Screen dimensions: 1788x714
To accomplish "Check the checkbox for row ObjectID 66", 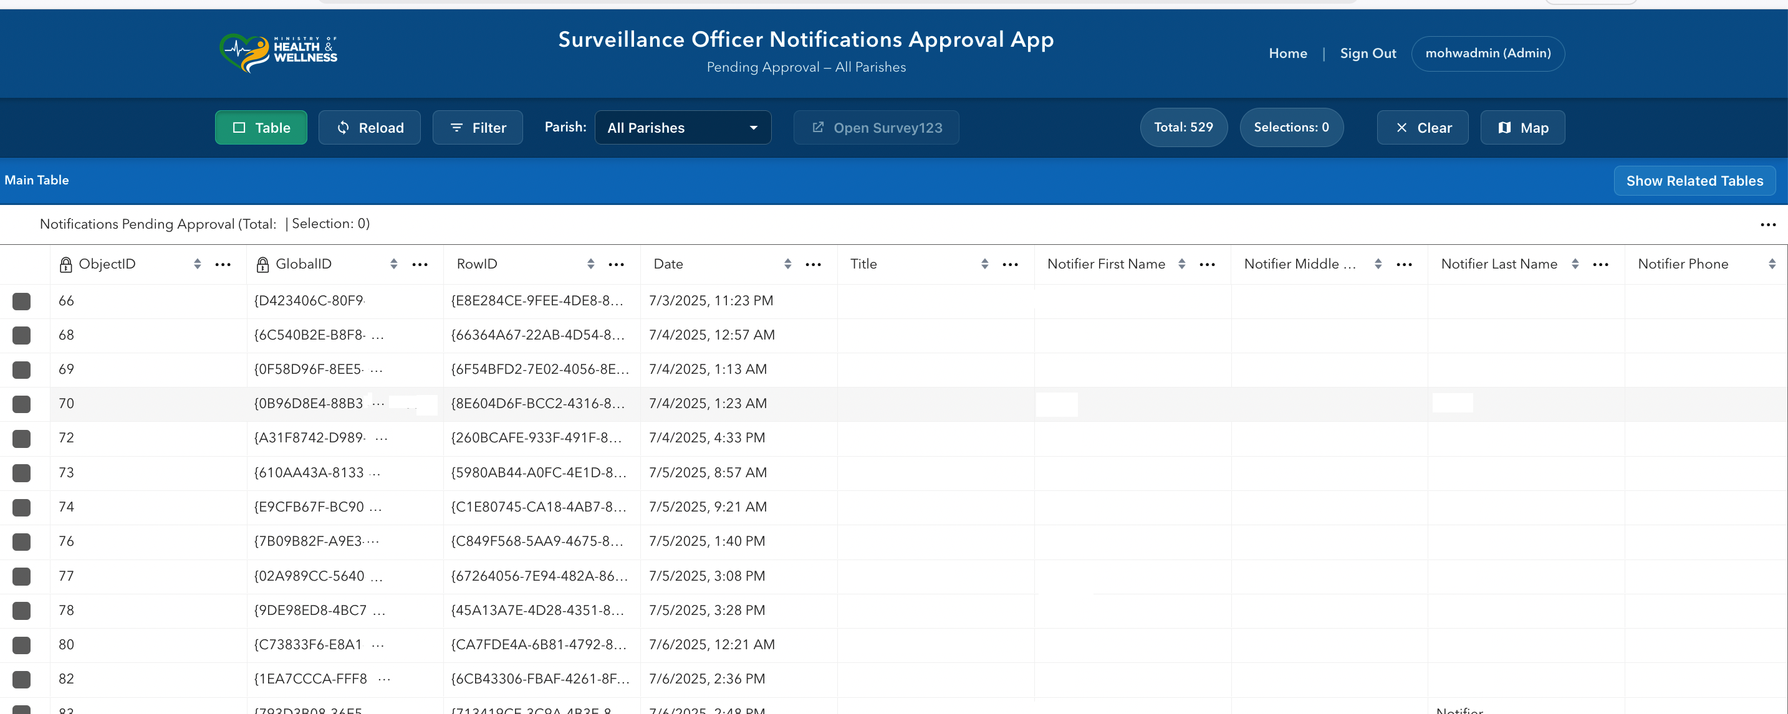I will (23, 300).
